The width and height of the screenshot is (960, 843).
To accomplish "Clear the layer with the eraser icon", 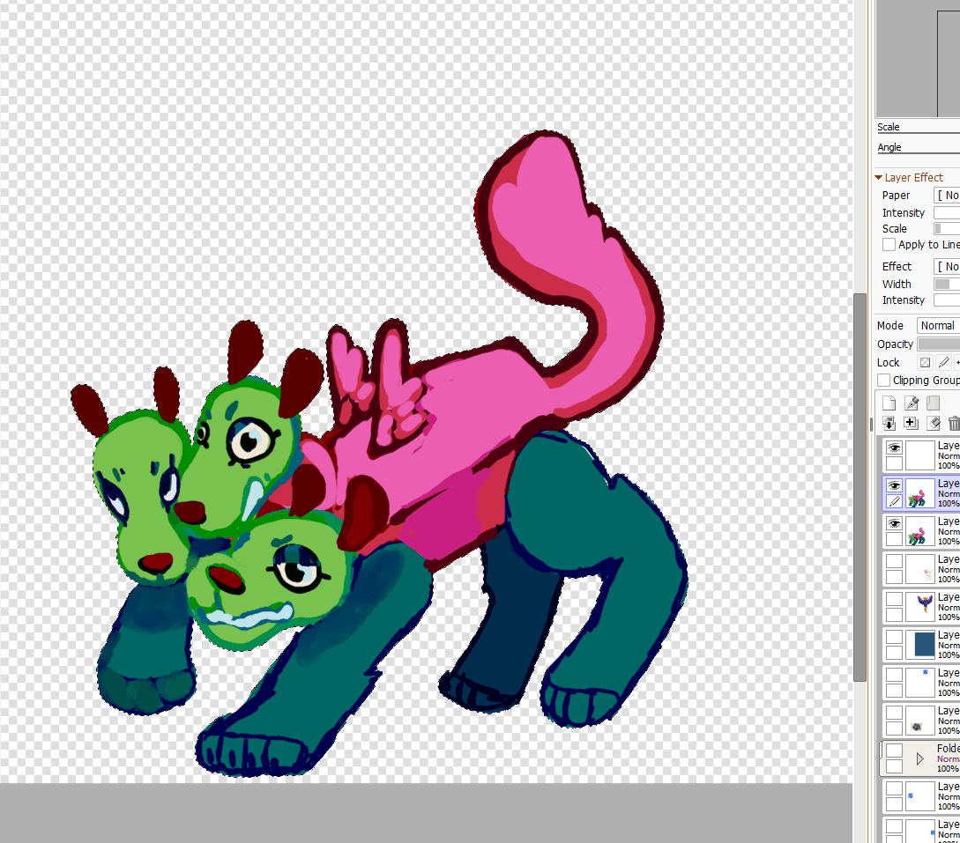I will click(933, 424).
